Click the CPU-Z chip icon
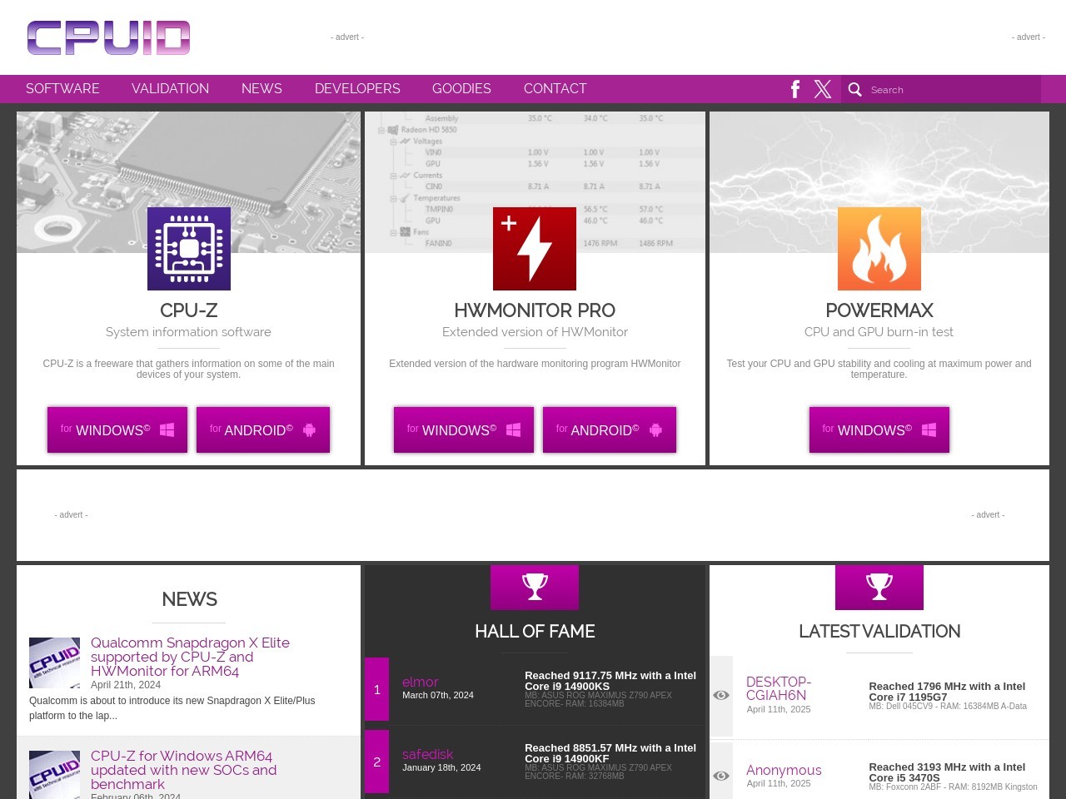1066x799 pixels. (x=189, y=249)
